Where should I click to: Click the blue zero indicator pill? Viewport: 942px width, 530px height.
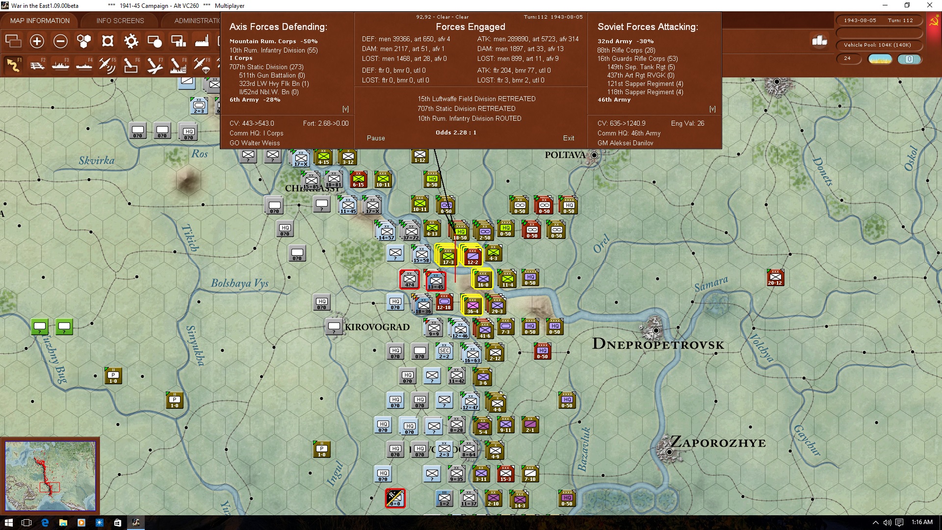click(x=909, y=59)
